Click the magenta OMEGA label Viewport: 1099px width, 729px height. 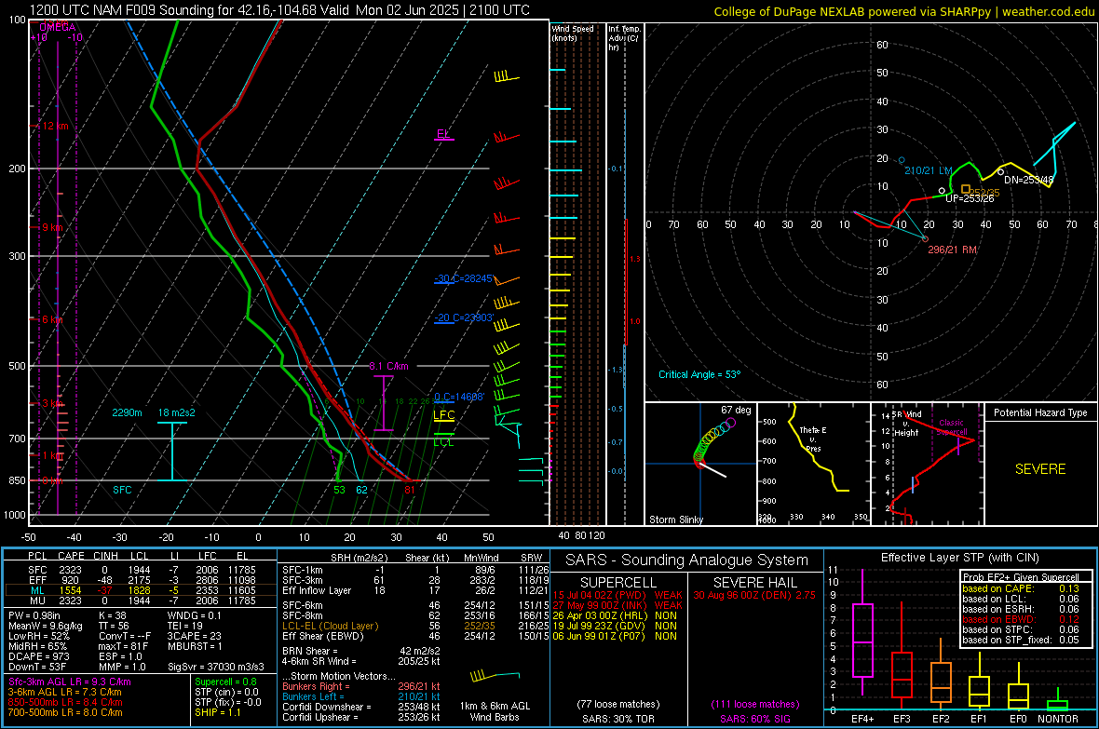click(58, 27)
